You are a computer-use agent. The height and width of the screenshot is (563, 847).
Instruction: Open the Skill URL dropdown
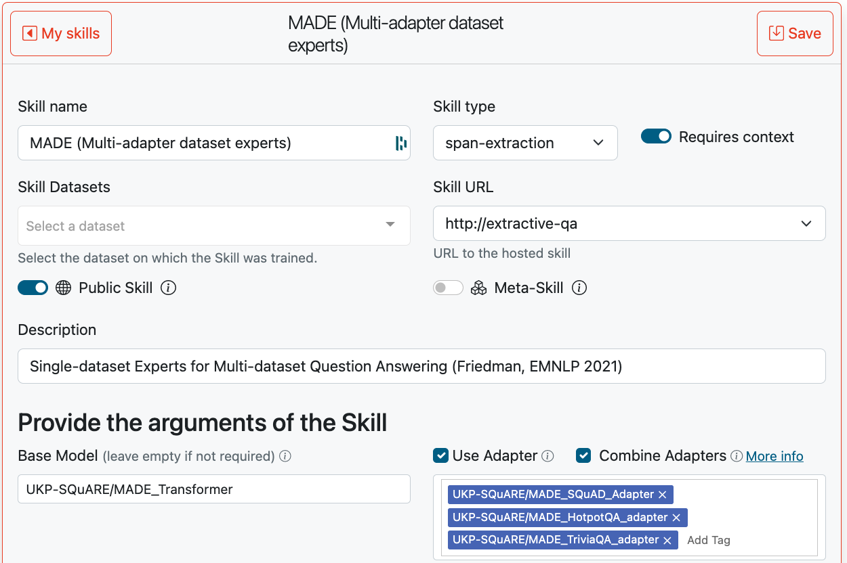coord(629,223)
